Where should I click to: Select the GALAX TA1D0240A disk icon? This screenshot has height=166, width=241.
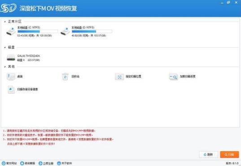tap(11, 58)
